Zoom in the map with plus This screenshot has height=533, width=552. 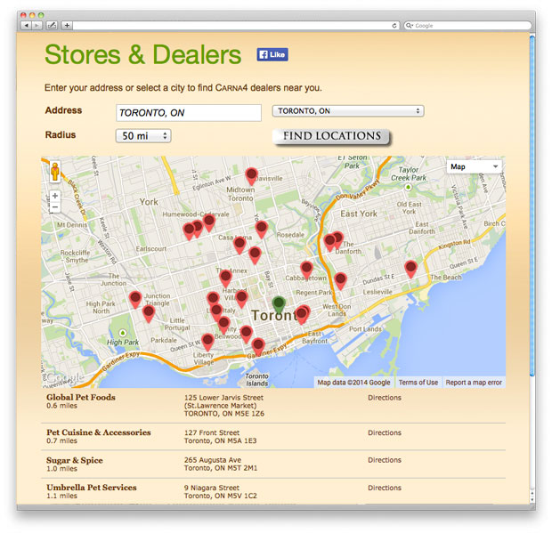click(x=55, y=196)
